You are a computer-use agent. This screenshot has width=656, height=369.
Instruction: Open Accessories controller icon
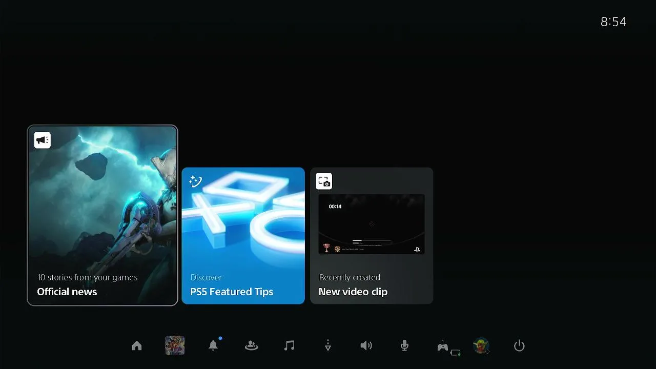442,346
